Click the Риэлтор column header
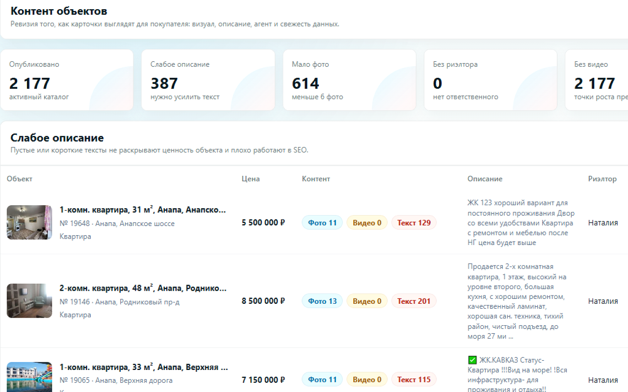The width and height of the screenshot is (628, 392). (602, 179)
